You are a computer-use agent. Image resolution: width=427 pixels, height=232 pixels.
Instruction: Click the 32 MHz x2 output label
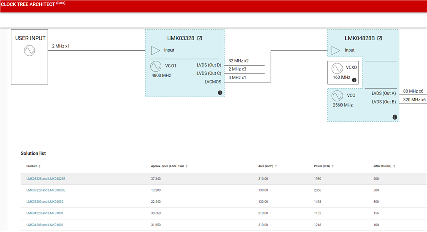tap(238, 61)
